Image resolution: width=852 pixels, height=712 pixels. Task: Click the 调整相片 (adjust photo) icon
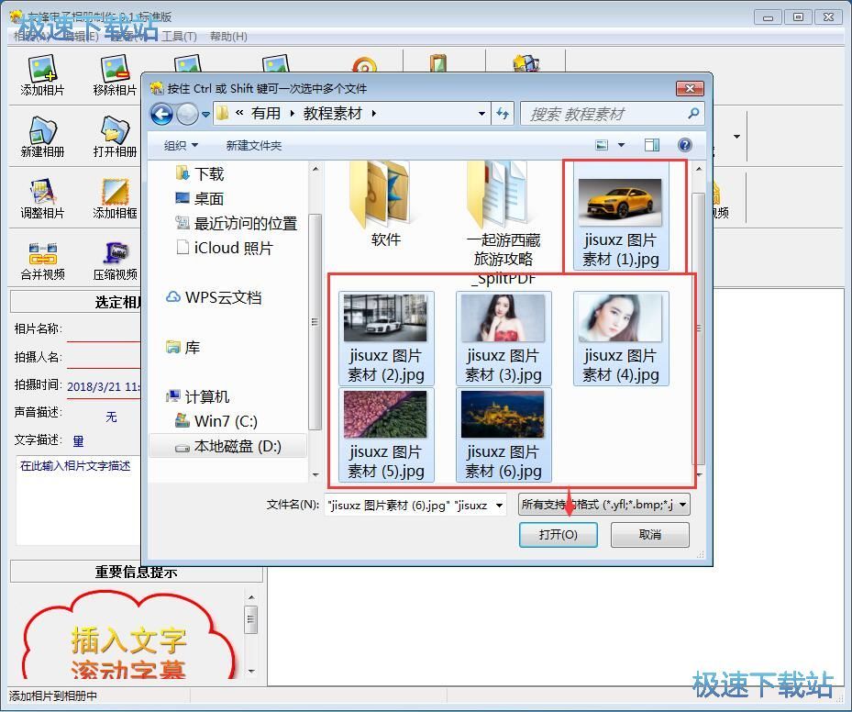click(x=42, y=199)
